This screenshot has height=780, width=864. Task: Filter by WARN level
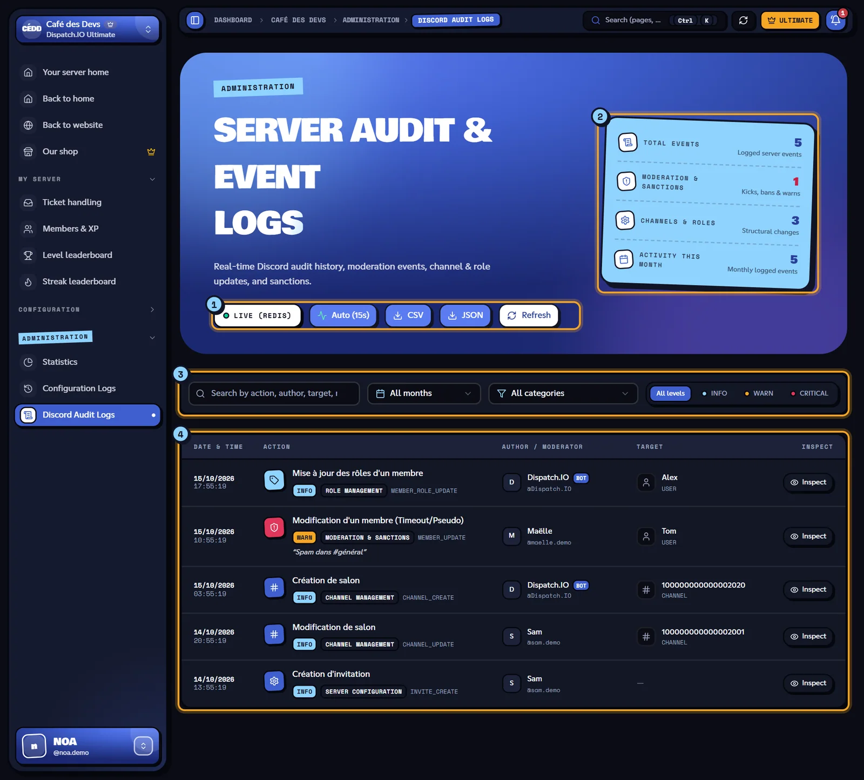point(759,394)
